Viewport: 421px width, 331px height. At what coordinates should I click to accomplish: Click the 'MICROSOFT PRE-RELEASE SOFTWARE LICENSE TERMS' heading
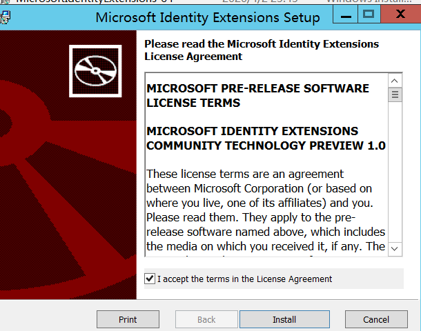257,95
